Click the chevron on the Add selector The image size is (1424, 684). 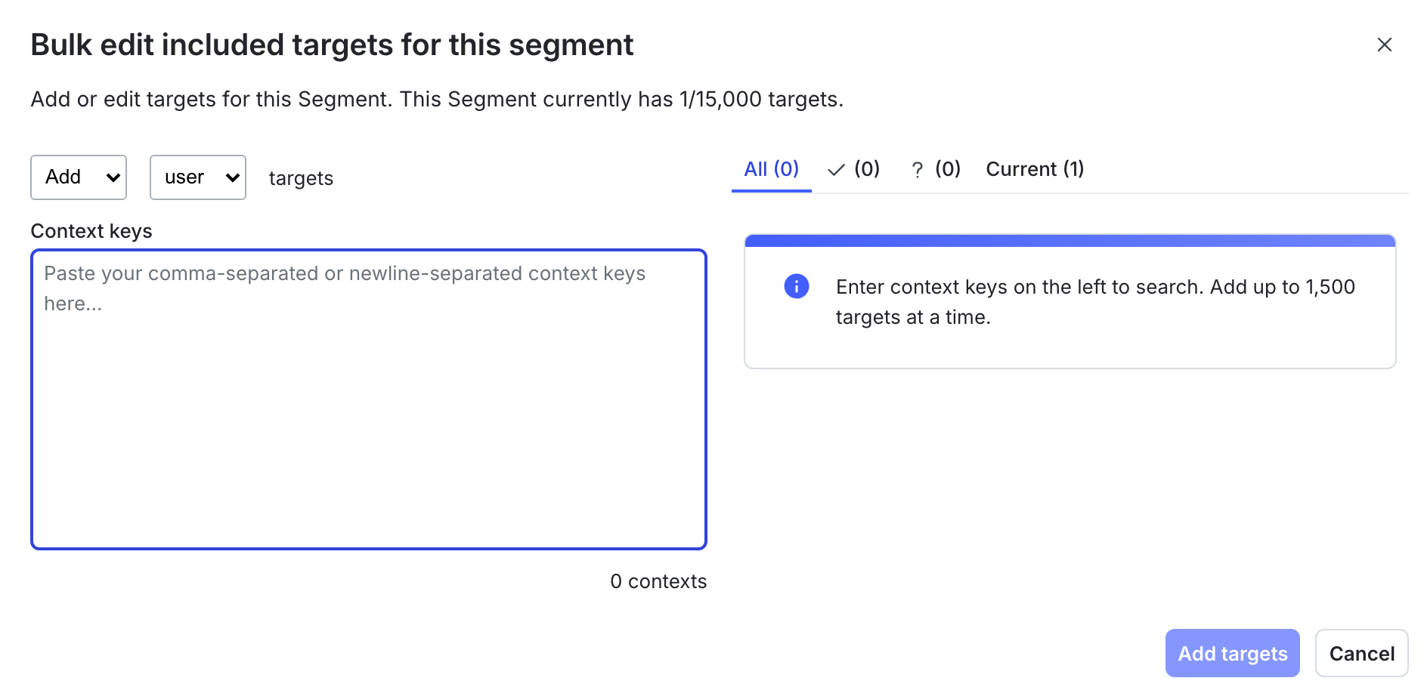[112, 177]
